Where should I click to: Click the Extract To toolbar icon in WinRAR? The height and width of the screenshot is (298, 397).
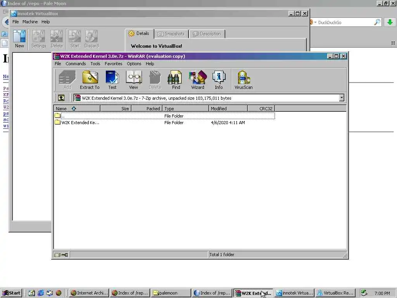(90, 80)
